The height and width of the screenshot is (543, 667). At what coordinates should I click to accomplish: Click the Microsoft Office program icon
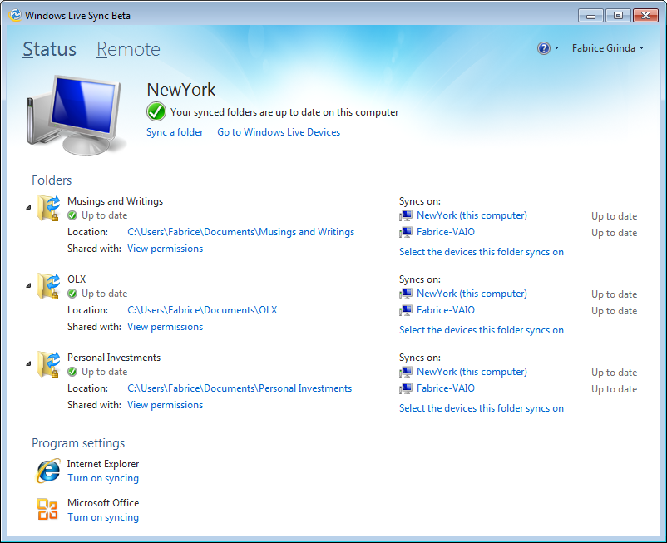click(47, 509)
